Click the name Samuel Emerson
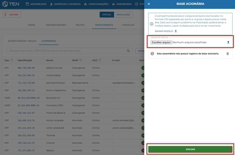The height and width of the screenshot is (155, 235). [56, 83]
